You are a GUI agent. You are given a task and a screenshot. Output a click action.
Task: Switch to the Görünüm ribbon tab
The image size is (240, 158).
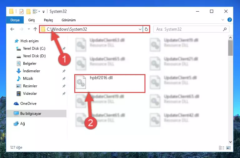pos(69,20)
